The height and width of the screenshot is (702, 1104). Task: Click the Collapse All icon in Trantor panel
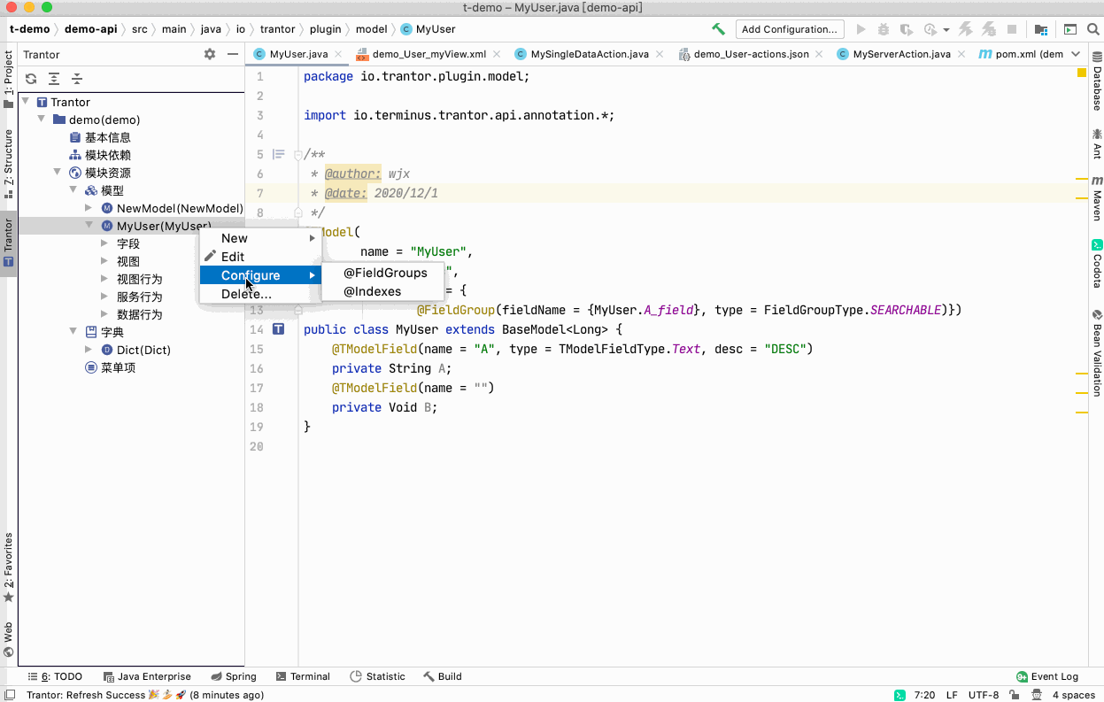(77, 78)
